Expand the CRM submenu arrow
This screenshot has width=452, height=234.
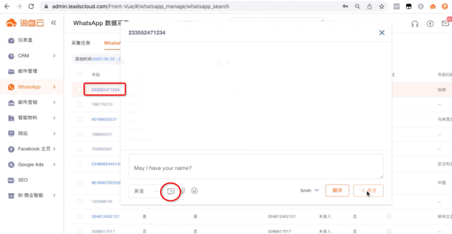(54, 56)
